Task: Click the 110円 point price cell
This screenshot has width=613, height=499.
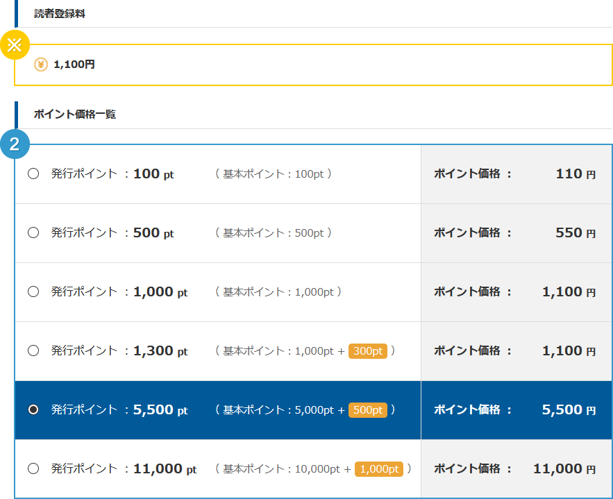Action: [x=517, y=174]
